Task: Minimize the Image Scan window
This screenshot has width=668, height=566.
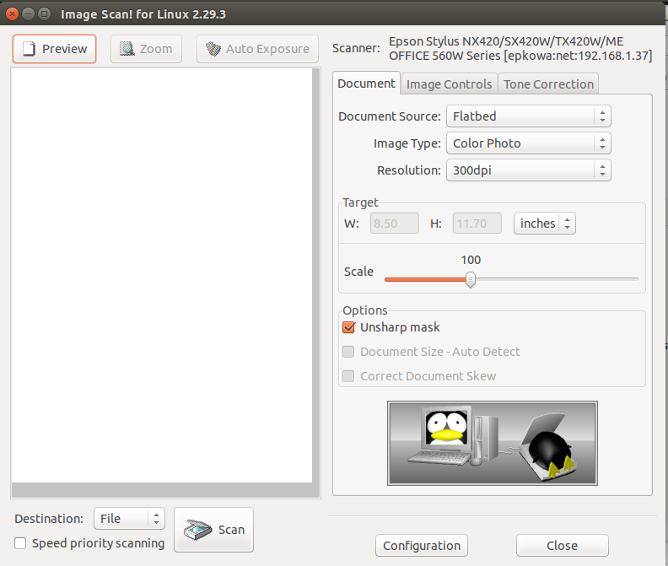Action: [x=28, y=14]
